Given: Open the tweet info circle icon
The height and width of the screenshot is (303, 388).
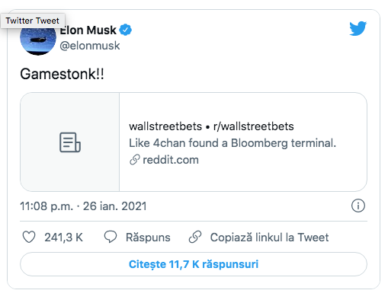Looking at the screenshot, I should (x=358, y=206).
